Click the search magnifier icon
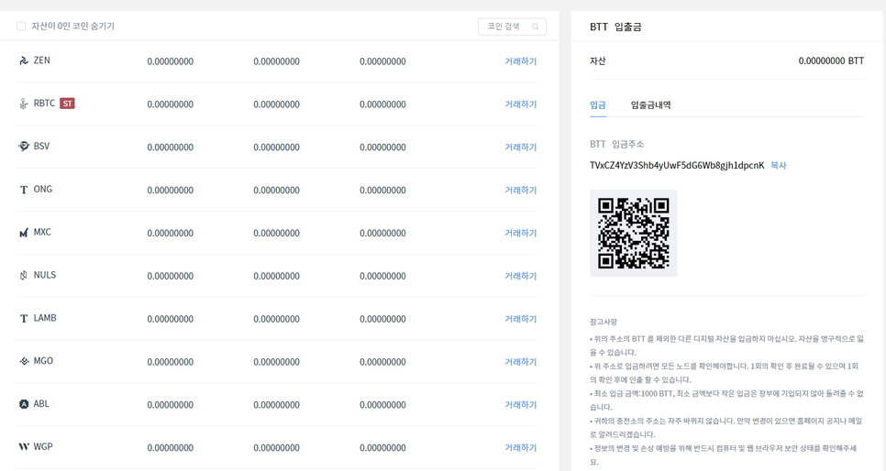Image resolution: width=886 pixels, height=471 pixels. tap(535, 27)
